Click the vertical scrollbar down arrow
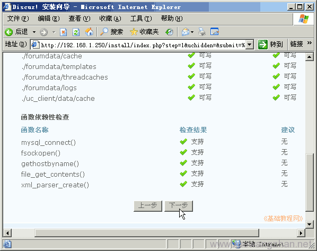 [x=310, y=224]
